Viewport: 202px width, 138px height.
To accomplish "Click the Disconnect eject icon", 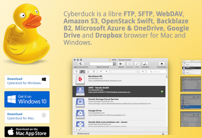I will tap(162, 64).
